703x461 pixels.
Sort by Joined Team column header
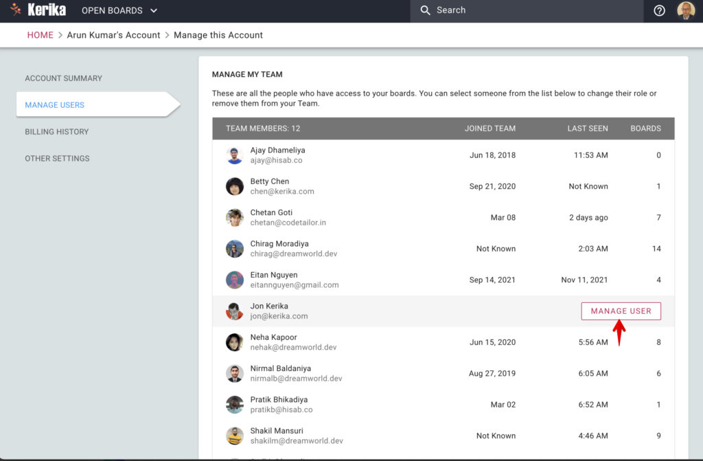coord(490,128)
